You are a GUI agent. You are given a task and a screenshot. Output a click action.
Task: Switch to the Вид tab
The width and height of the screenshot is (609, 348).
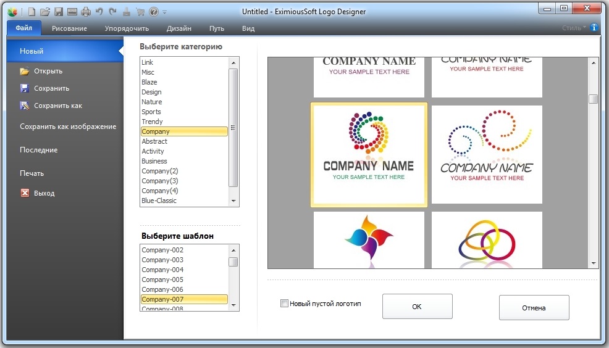248,28
